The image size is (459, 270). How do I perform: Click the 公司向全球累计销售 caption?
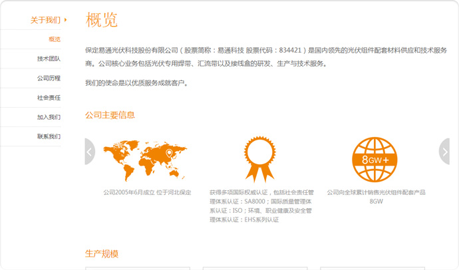376,197
